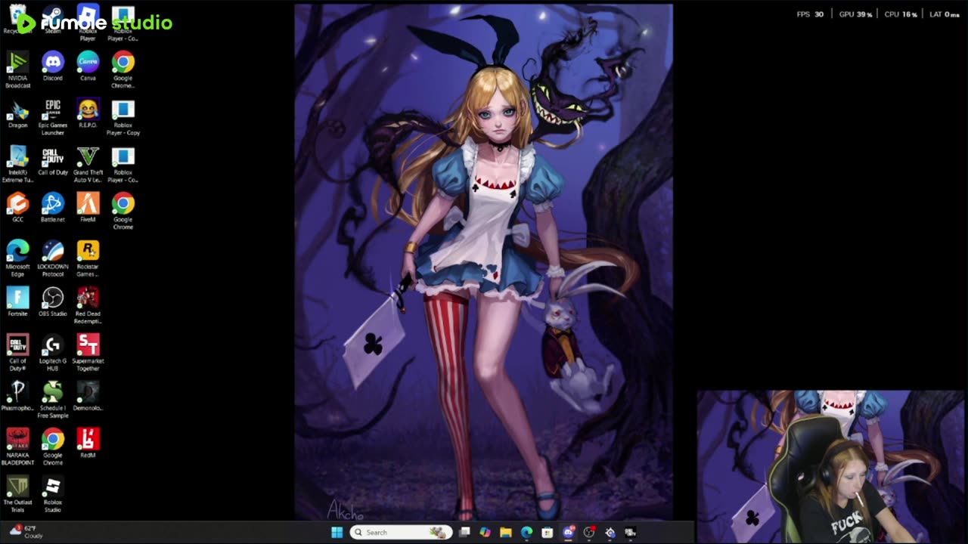Select the GCC desktop icon
The width and height of the screenshot is (968, 544).
[x=17, y=208]
